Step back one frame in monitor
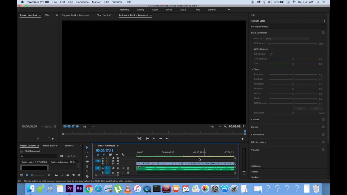Screen dimensions: 347x195 [x=154, y=138]
